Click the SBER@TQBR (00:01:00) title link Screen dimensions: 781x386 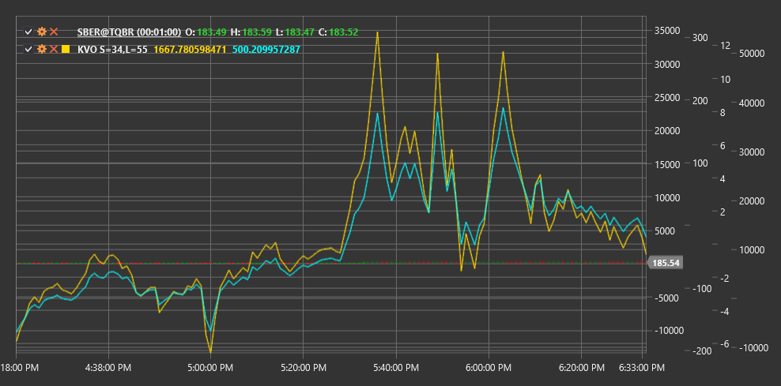pos(129,32)
